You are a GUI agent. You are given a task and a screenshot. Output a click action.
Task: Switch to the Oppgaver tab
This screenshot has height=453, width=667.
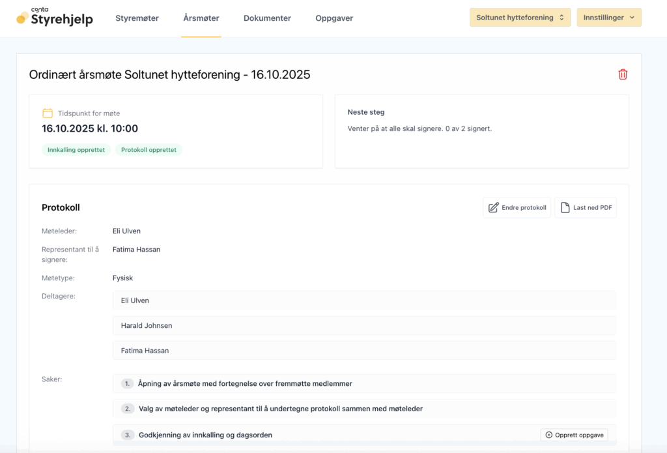point(334,18)
